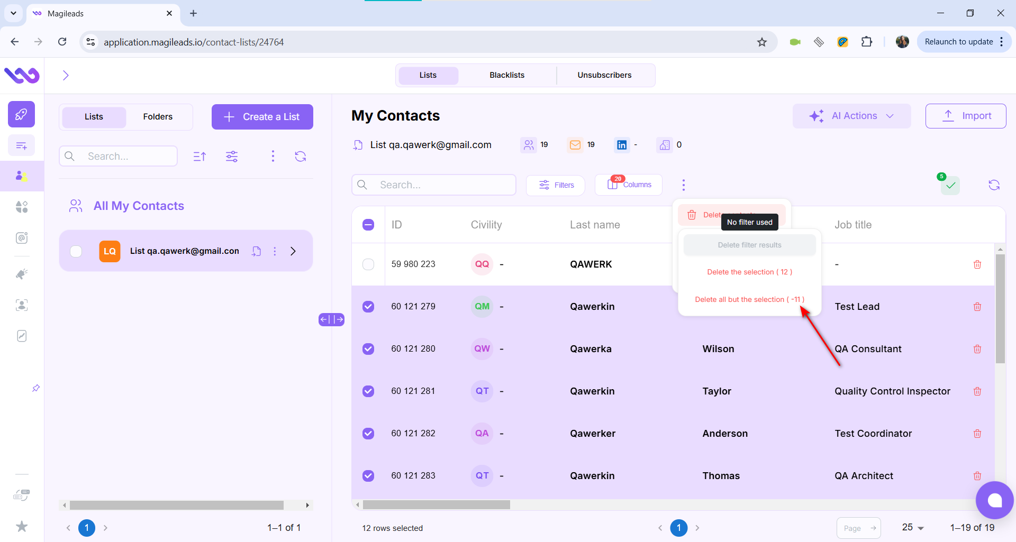The height and width of the screenshot is (542, 1016).
Task: Click the lists panel horizontal scrollbar
Action: (177, 505)
